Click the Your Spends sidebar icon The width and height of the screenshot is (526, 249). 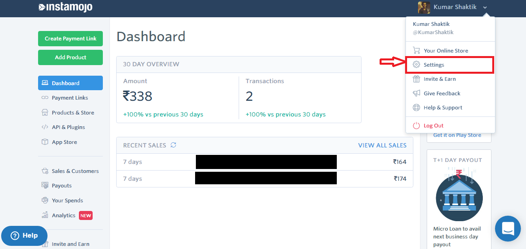tap(45, 200)
